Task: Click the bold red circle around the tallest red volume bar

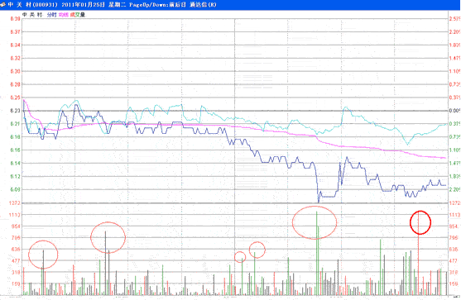Action: pyautogui.click(x=420, y=222)
